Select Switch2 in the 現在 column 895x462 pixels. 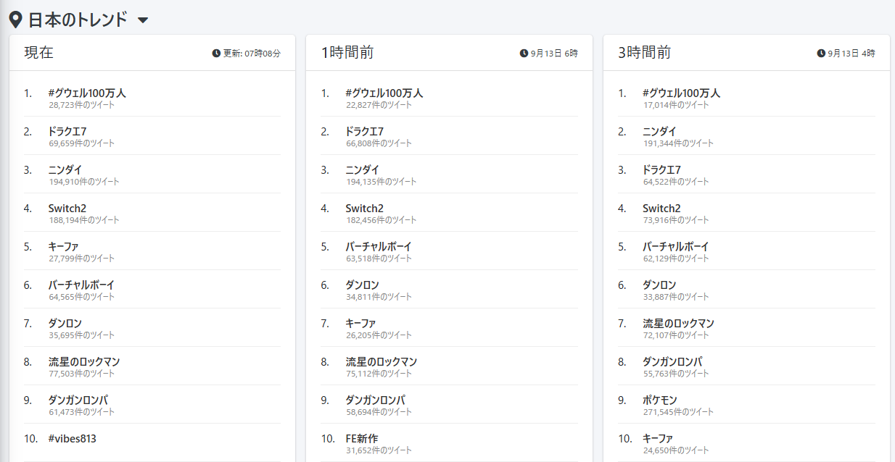(x=67, y=209)
